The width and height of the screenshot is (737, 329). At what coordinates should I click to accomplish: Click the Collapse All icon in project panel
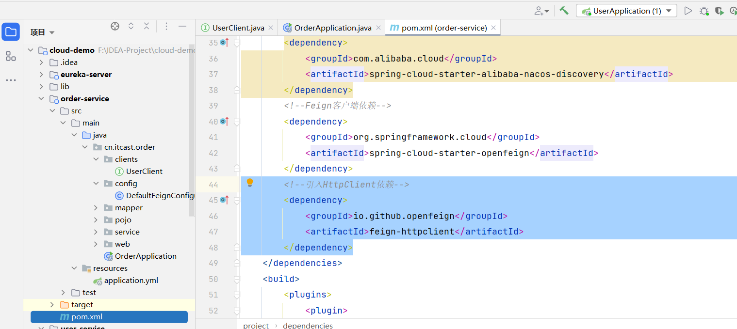point(147,27)
